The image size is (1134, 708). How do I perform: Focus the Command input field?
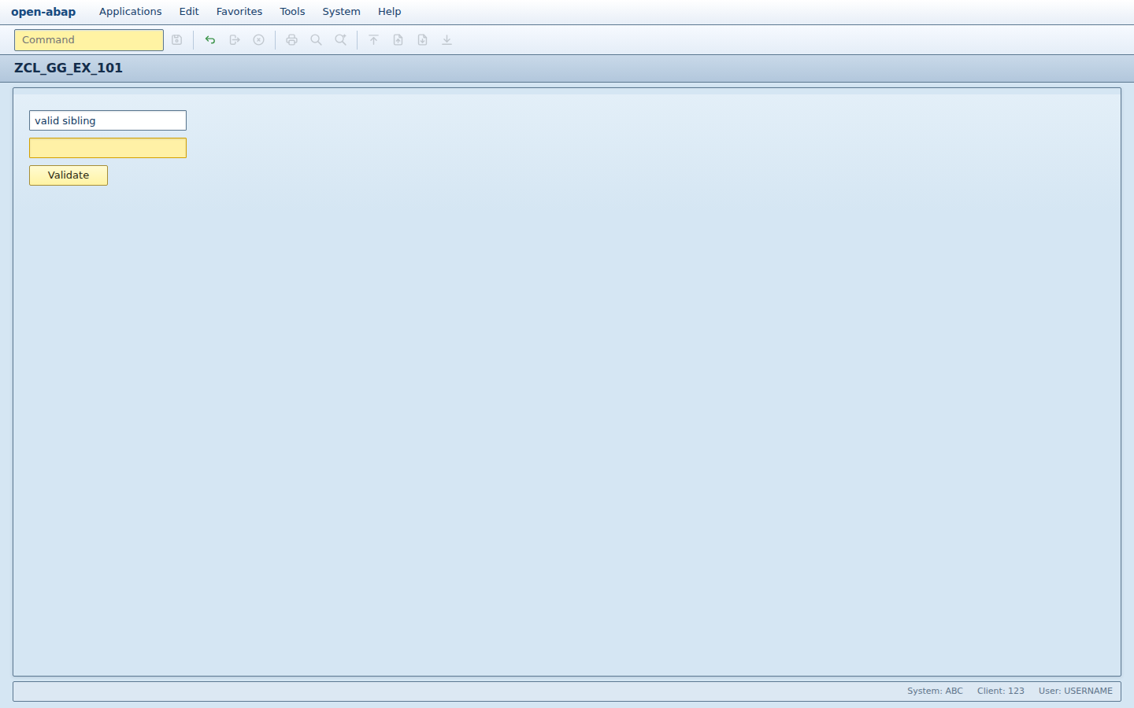click(89, 40)
